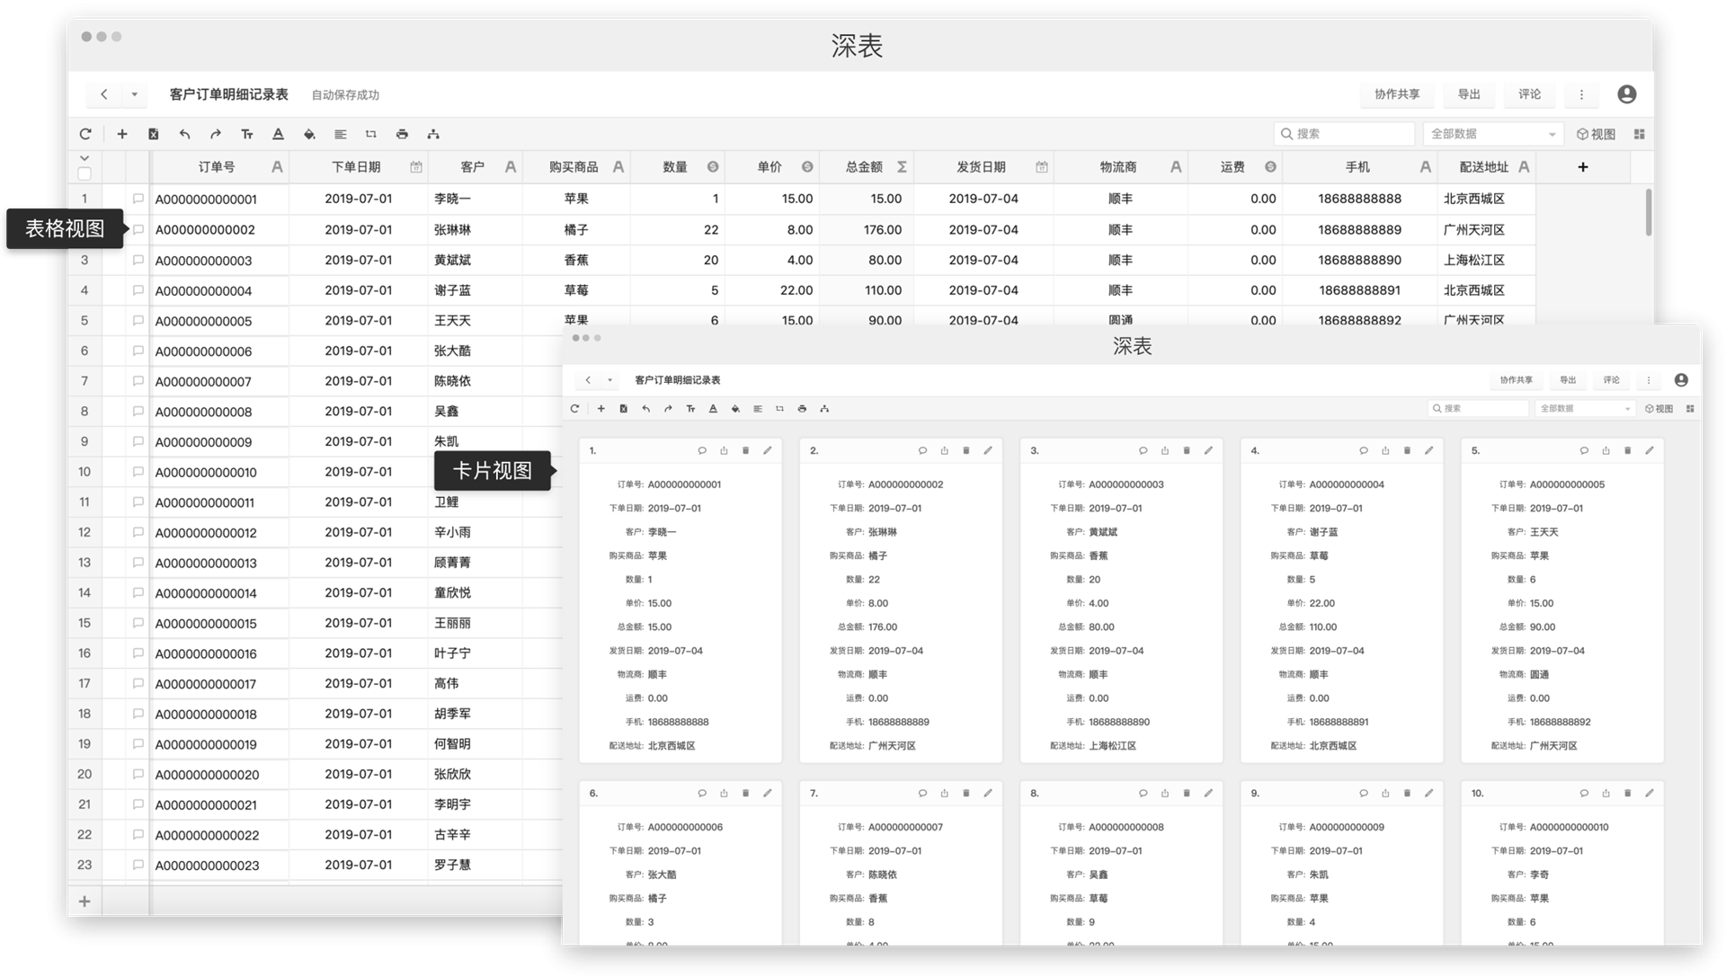Open the comment icon on card 1
The width and height of the screenshot is (1726, 977).
tap(702, 450)
